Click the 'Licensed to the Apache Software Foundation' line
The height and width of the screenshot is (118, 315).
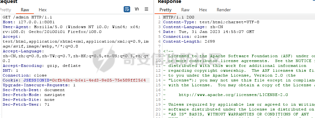coord(239,56)
